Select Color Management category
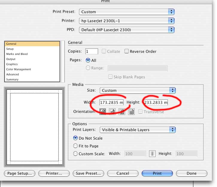The width and height of the screenshot is (217, 187). (32, 69)
